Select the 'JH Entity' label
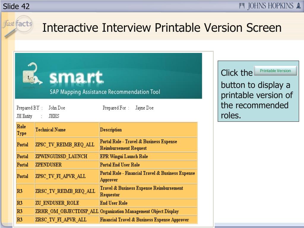Viewport: 304px width, 228px height. tap(24, 116)
